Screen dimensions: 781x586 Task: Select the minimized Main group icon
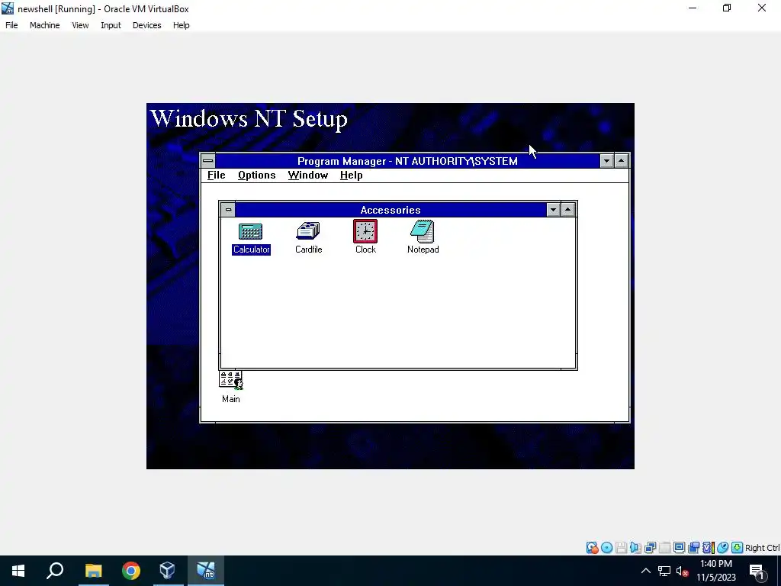pyautogui.click(x=230, y=387)
